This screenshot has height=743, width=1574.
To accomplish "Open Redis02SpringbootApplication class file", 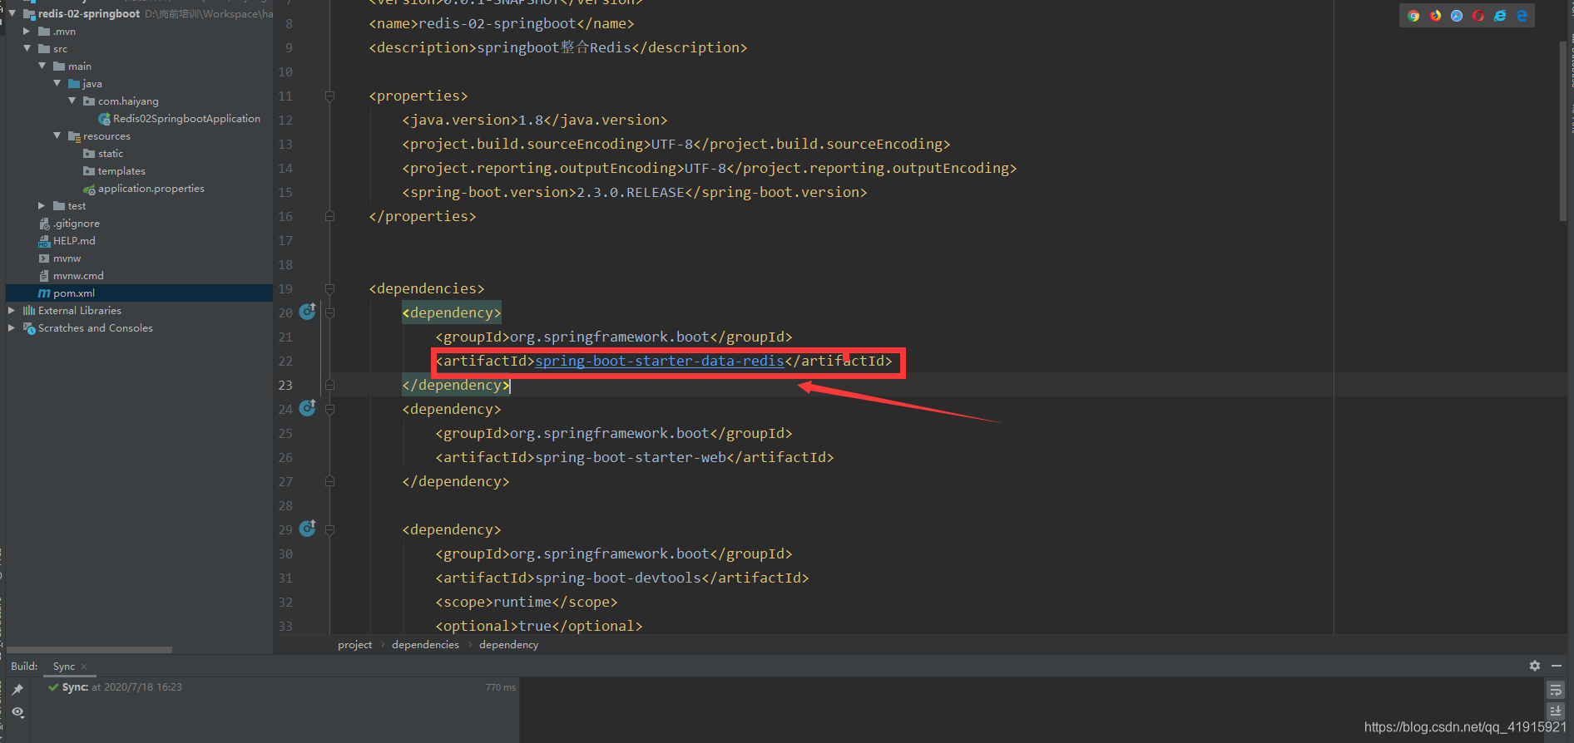I will coord(179,119).
